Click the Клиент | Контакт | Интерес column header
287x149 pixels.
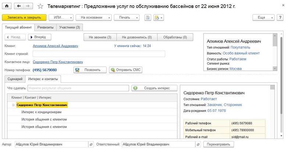click(92, 98)
